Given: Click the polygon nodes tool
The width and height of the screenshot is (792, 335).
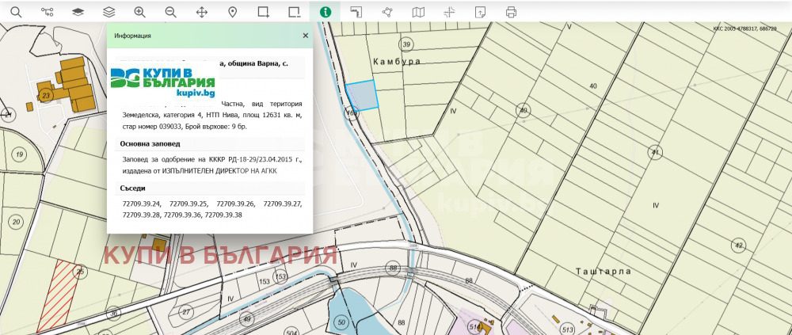Looking at the screenshot, I should click(x=387, y=12).
